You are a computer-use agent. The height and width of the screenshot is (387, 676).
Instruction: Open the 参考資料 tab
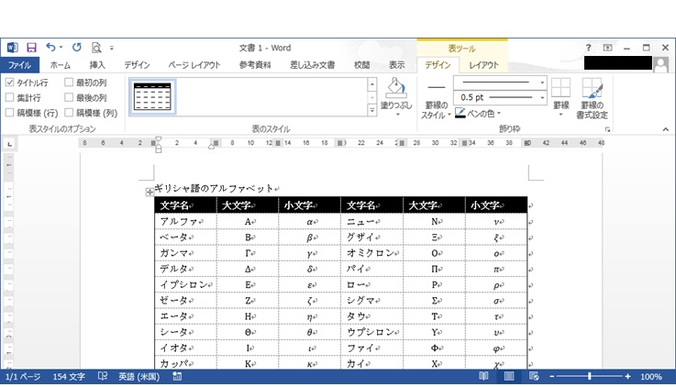255,65
